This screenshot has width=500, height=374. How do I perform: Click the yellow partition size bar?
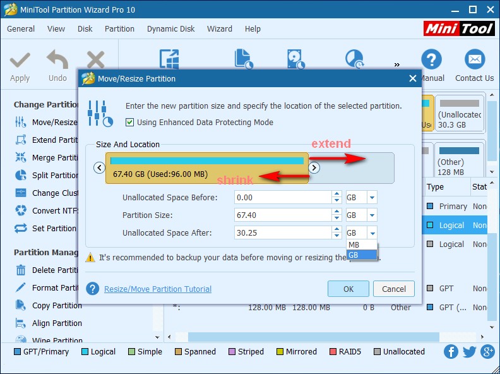tap(207, 168)
